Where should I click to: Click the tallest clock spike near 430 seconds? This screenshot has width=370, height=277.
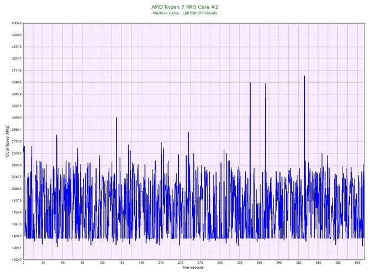pyautogui.click(x=304, y=76)
